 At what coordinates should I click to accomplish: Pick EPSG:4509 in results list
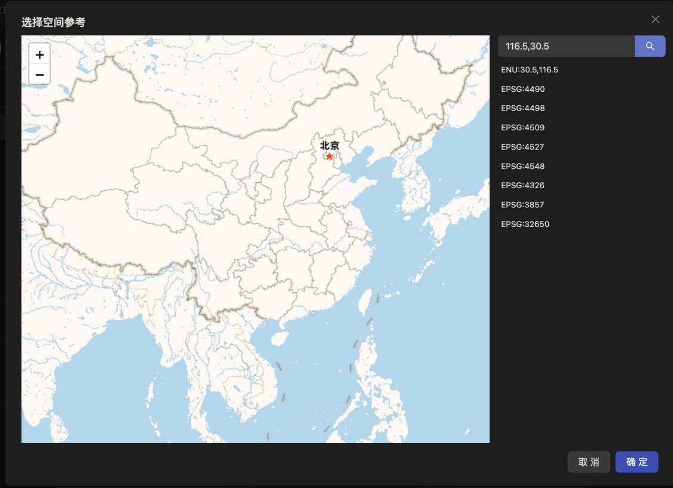coord(523,128)
